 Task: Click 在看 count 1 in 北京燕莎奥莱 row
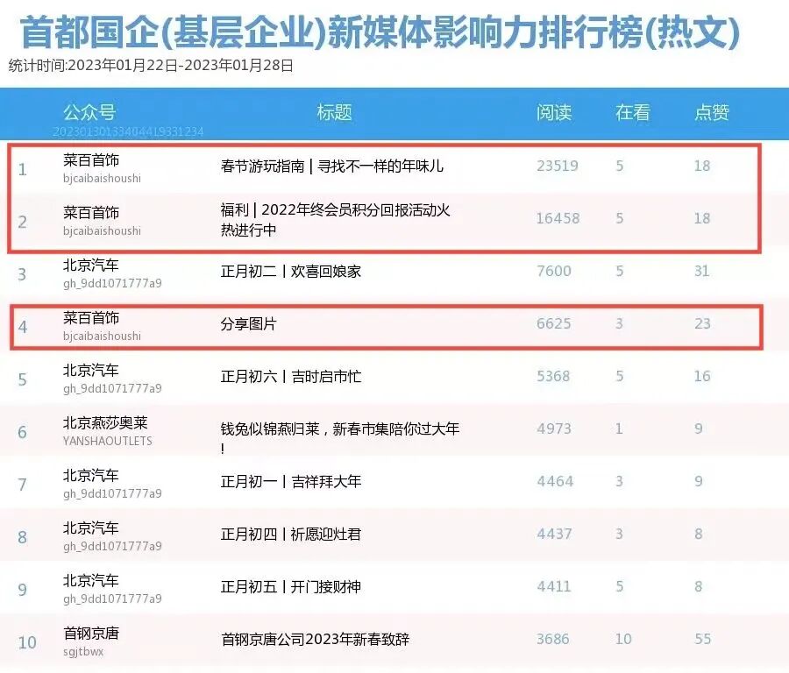[x=620, y=429]
